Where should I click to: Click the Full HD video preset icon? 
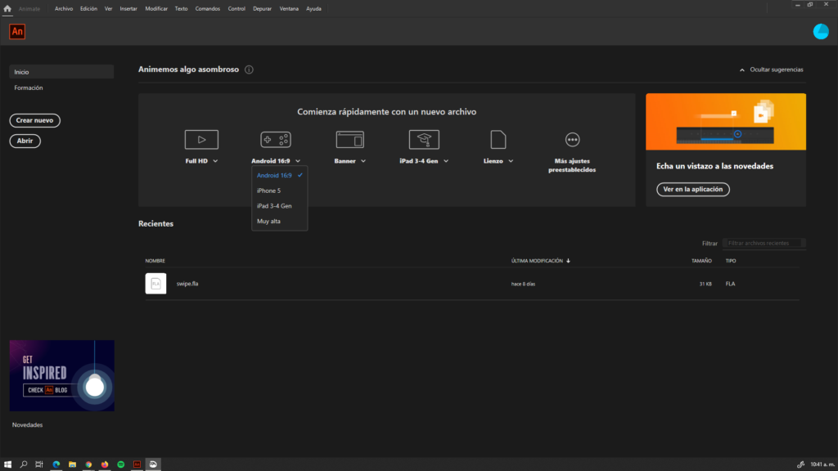(x=201, y=140)
